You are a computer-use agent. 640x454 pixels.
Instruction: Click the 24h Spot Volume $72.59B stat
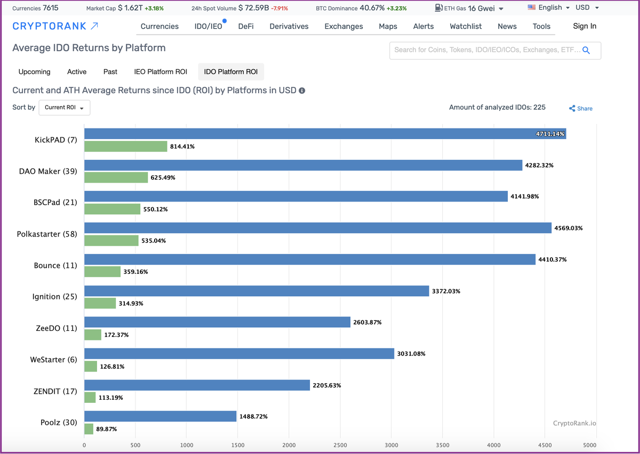coord(241,8)
